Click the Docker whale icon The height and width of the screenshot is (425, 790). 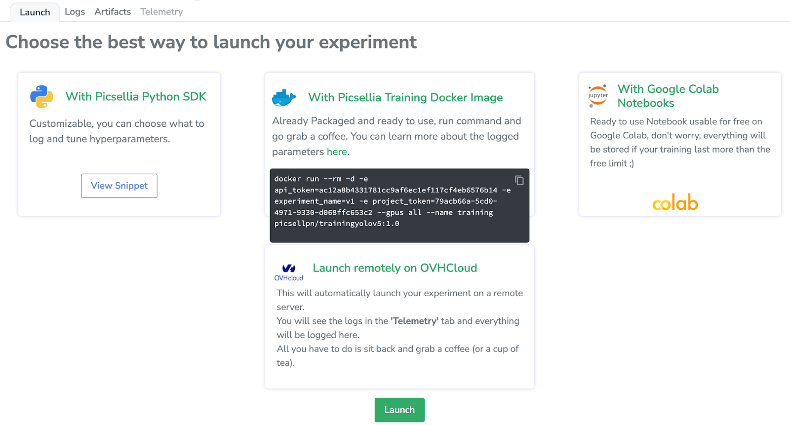click(284, 98)
